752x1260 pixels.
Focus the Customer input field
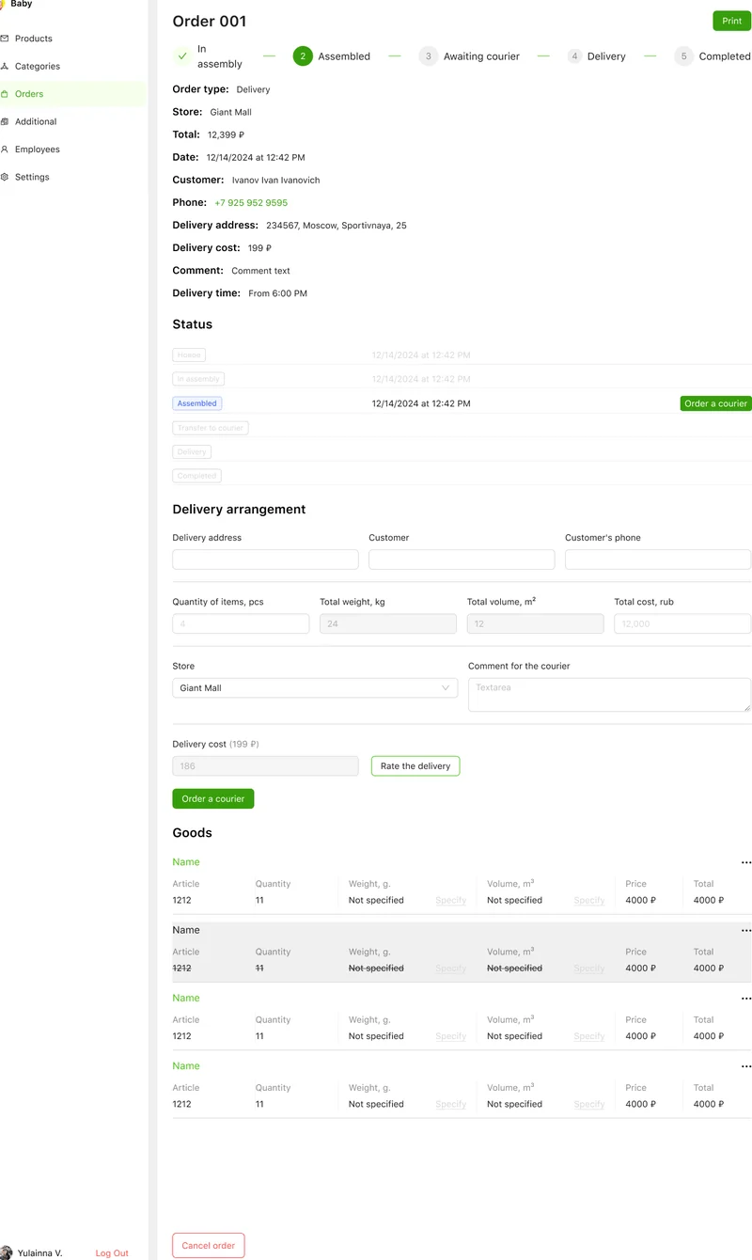462,559
